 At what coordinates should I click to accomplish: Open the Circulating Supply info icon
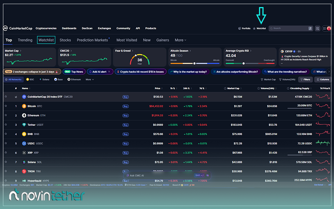coord(288,88)
